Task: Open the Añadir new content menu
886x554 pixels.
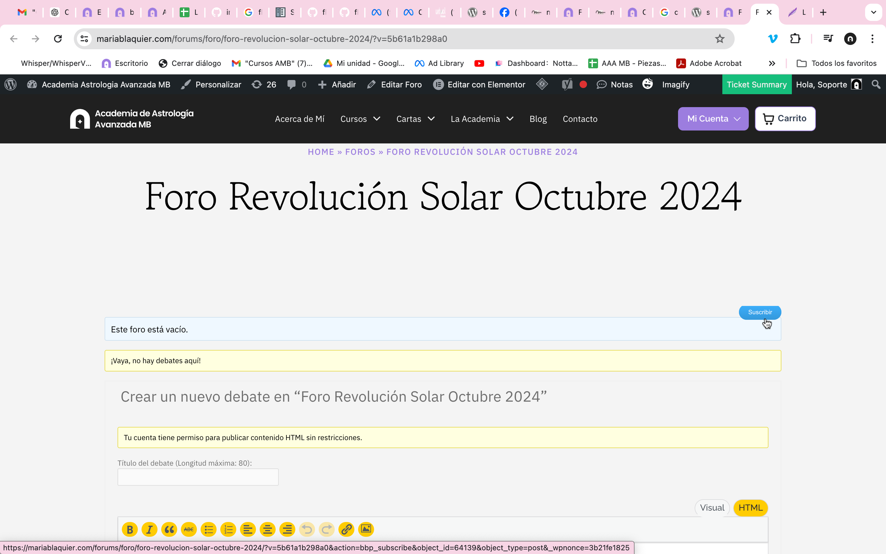Action: [x=337, y=85]
